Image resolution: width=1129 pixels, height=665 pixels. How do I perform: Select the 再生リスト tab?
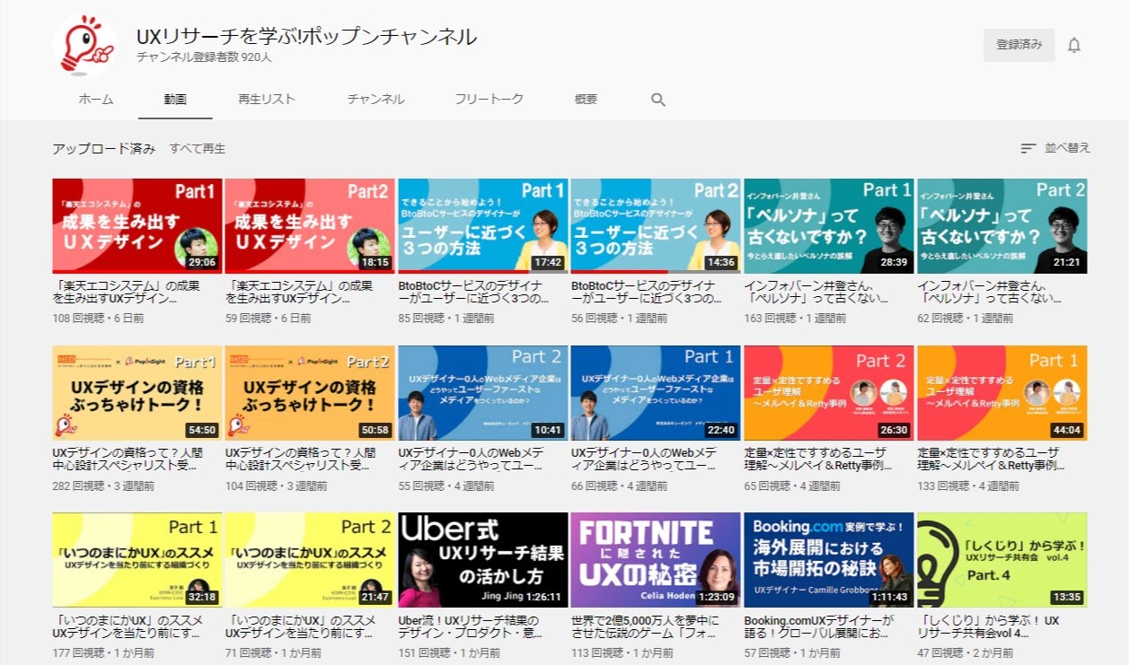(267, 100)
